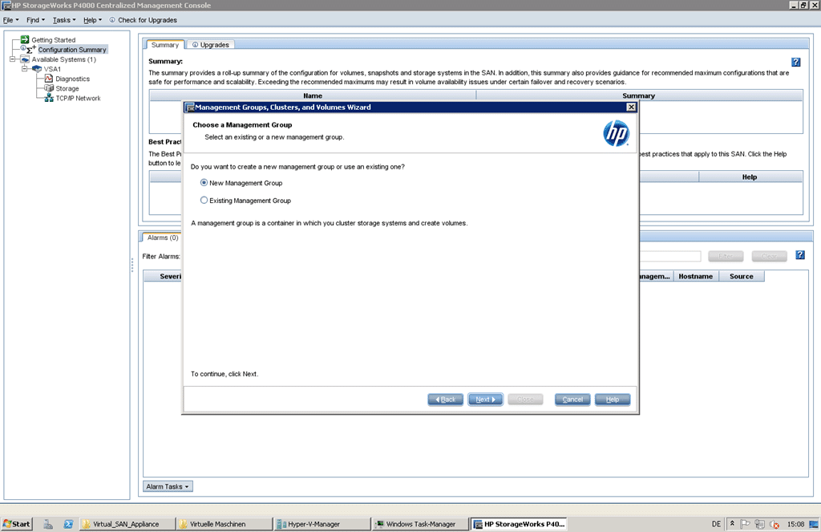
Task: Launch PowerShell from the quick launch bar
Action: click(x=68, y=524)
